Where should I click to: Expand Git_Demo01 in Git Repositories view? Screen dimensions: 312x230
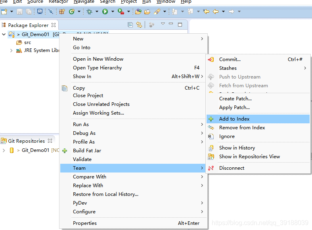tap(4, 150)
